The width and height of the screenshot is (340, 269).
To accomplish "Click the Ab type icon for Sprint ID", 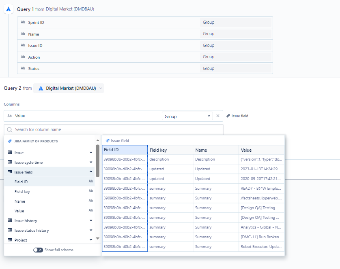I will (x=23, y=22).
